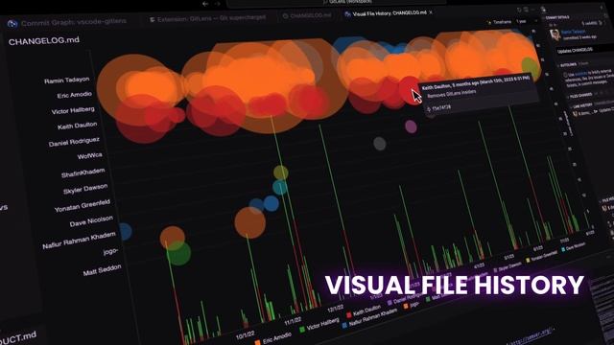Image resolution: width=614 pixels, height=345 pixels.
Task: Click the teal commit bubble
Action: point(279,187)
